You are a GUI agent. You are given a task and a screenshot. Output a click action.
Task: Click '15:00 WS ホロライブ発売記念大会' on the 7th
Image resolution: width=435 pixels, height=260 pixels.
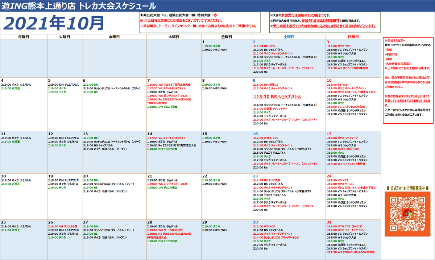169,84
